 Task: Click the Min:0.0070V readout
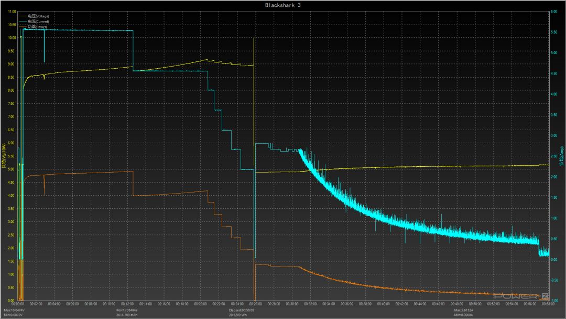pos(13,315)
